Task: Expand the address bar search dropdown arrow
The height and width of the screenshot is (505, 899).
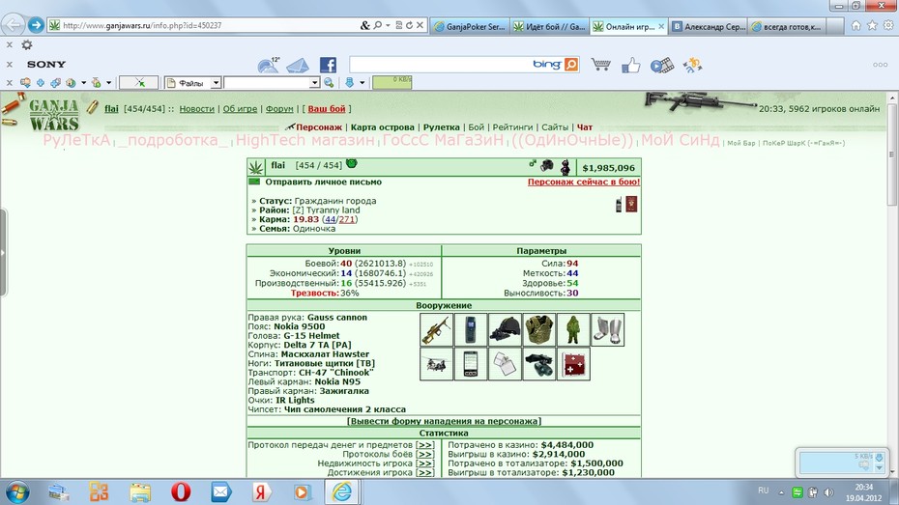Action: [388, 25]
